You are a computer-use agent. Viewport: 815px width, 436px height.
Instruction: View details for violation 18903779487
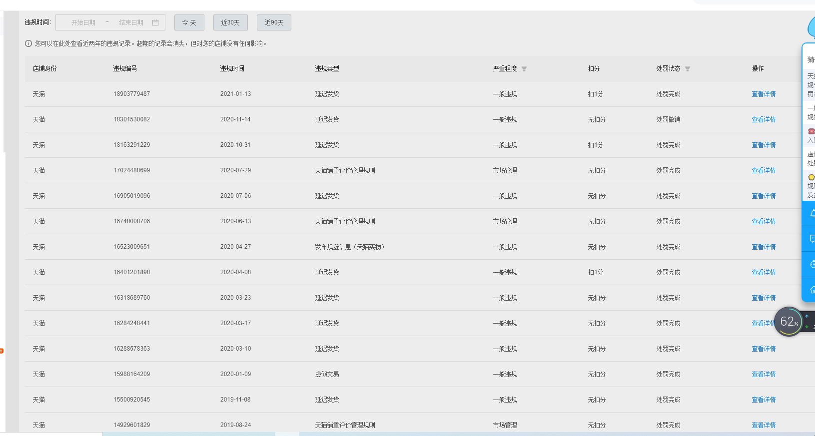pos(764,94)
